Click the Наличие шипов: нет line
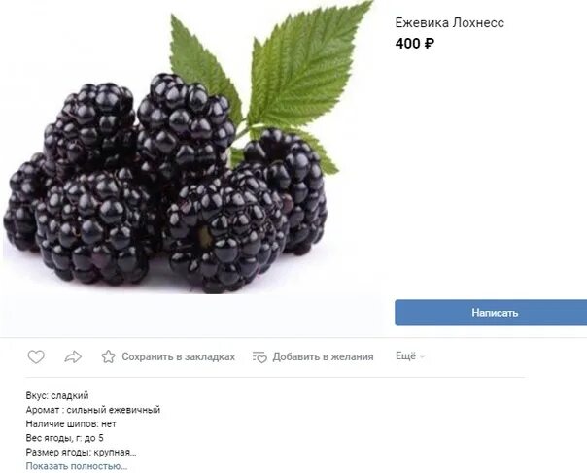587x473 pixels. [71, 424]
